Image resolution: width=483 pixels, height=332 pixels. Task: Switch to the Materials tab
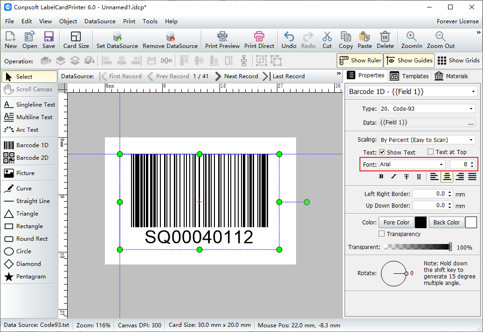point(451,76)
